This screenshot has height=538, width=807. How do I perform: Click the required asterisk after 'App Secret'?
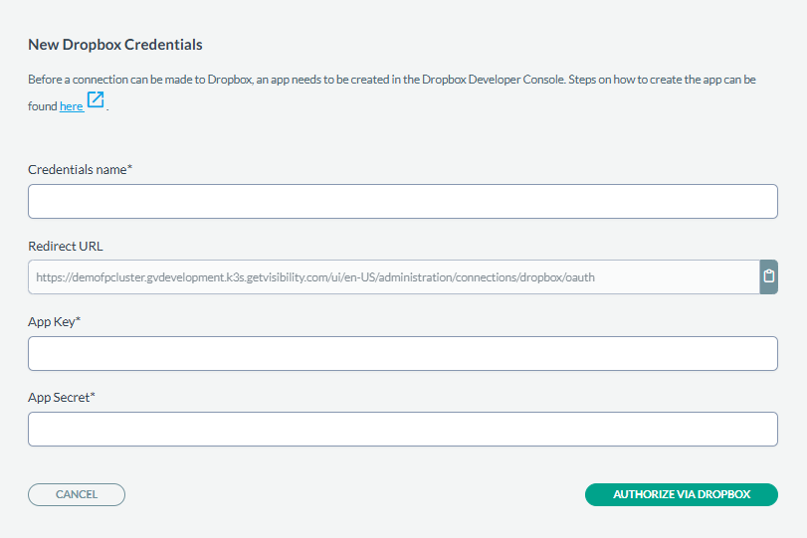point(94,395)
